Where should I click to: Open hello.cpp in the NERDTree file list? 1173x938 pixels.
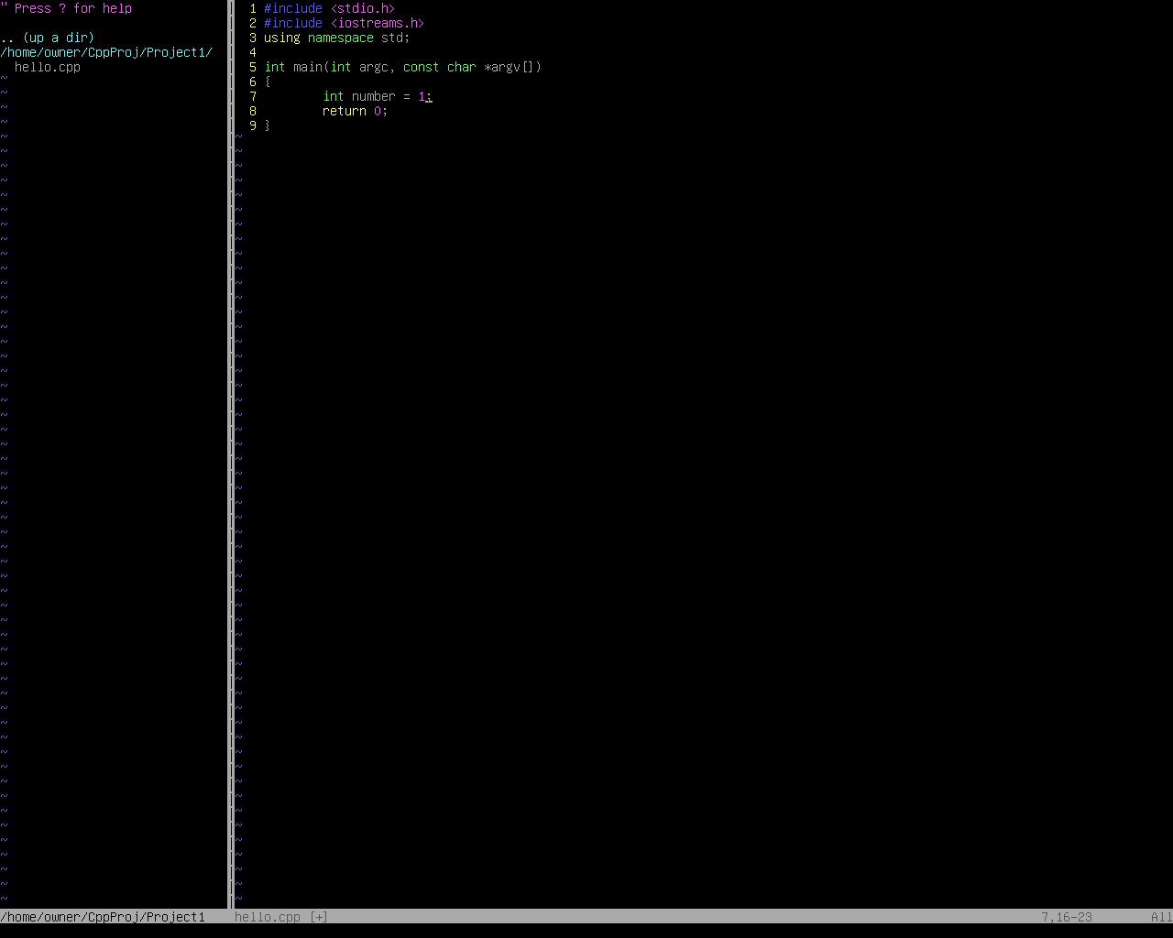point(48,67)
